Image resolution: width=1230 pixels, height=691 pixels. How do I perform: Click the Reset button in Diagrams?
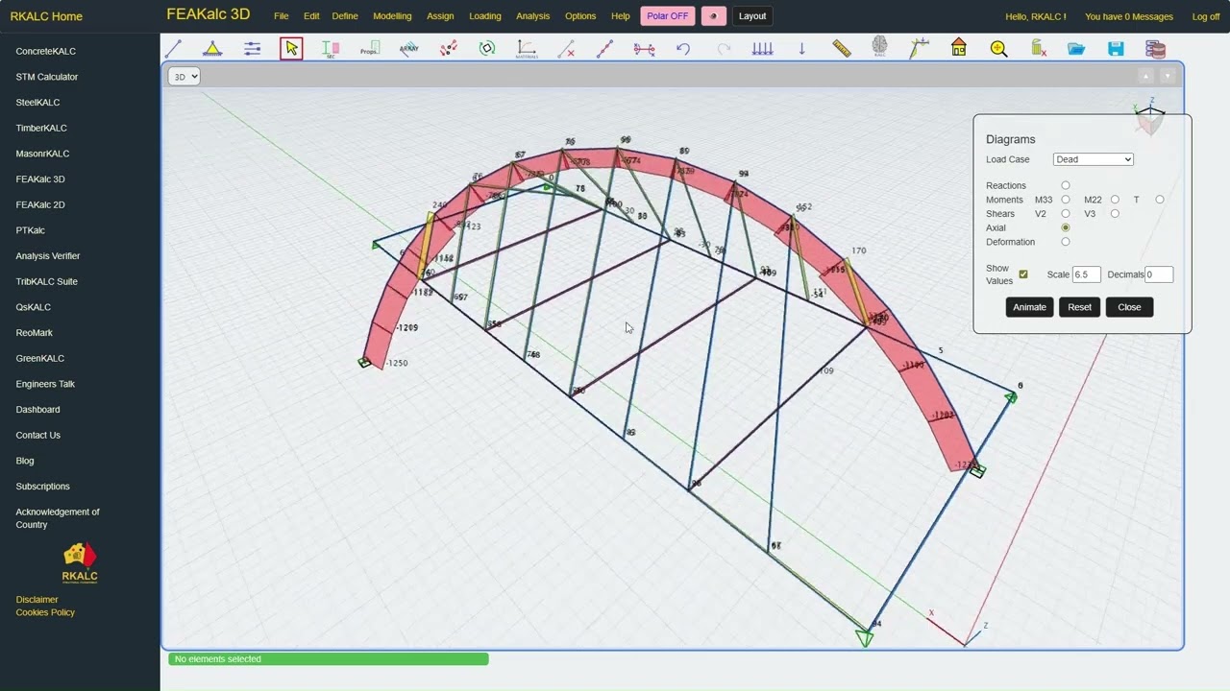coord(1079,307)
